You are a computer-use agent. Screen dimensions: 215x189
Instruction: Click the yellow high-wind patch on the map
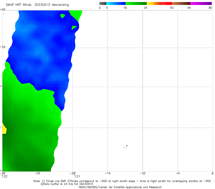4,130
